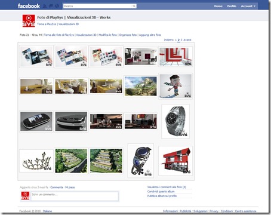Go back with 'Indietro' pagination link
The width and height of the screenshot is (271, 215).
(169, 40)
